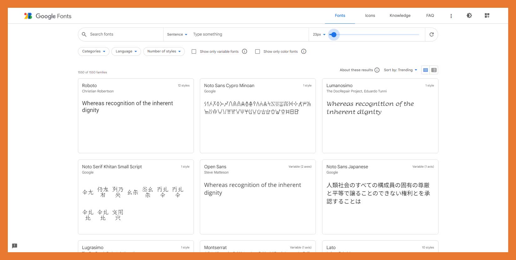Click About these results link

(x=356, y=70)
